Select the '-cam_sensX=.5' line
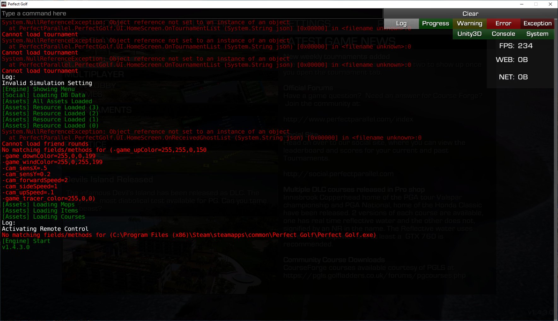 (25, 168)
